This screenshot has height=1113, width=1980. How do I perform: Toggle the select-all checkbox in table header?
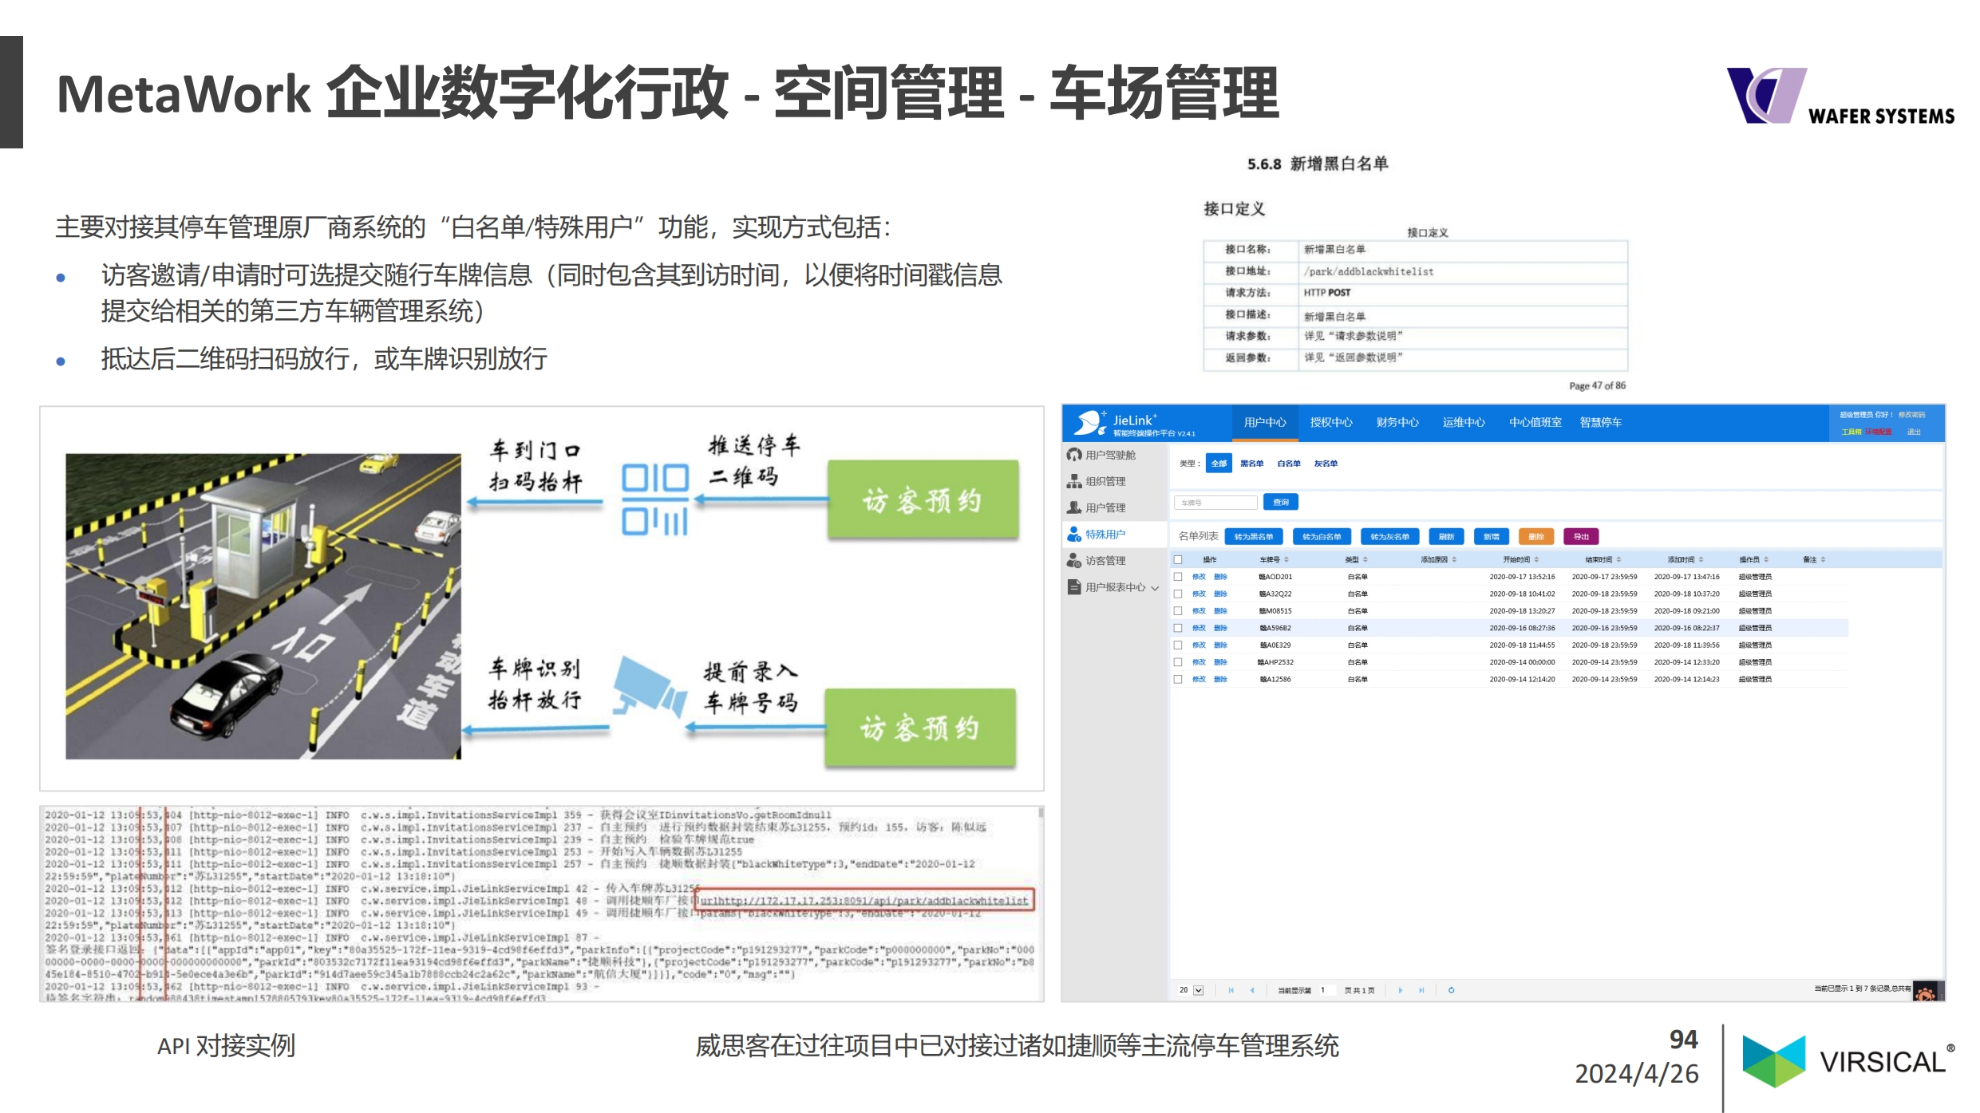click(x=1178, y=559)
